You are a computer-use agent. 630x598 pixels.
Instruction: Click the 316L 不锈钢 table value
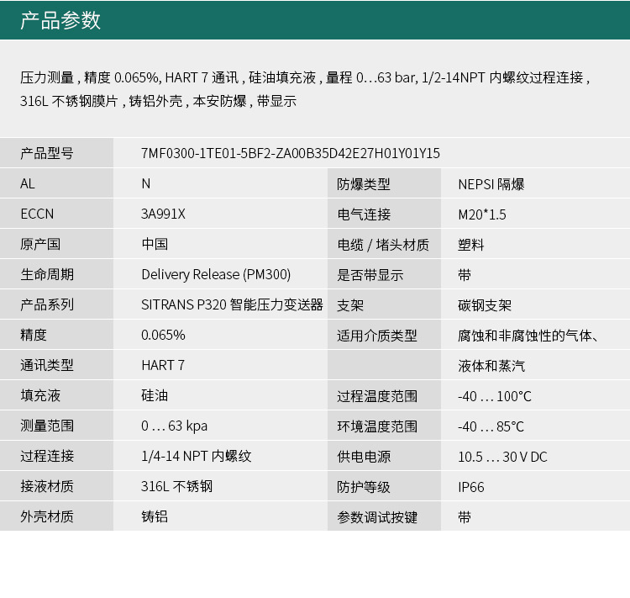176,486
